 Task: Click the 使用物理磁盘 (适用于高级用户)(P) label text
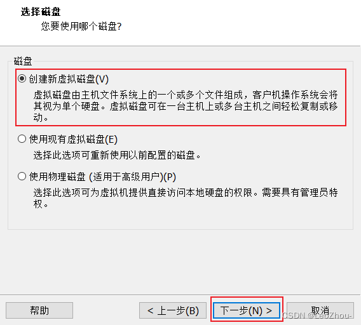[102, 177]
